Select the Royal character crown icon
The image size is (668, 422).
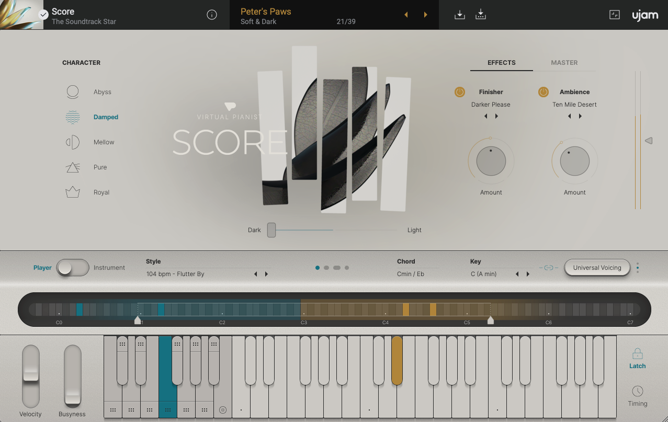coord(73,192)
